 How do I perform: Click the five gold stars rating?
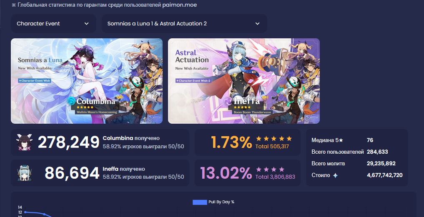(x=273, y=139)
